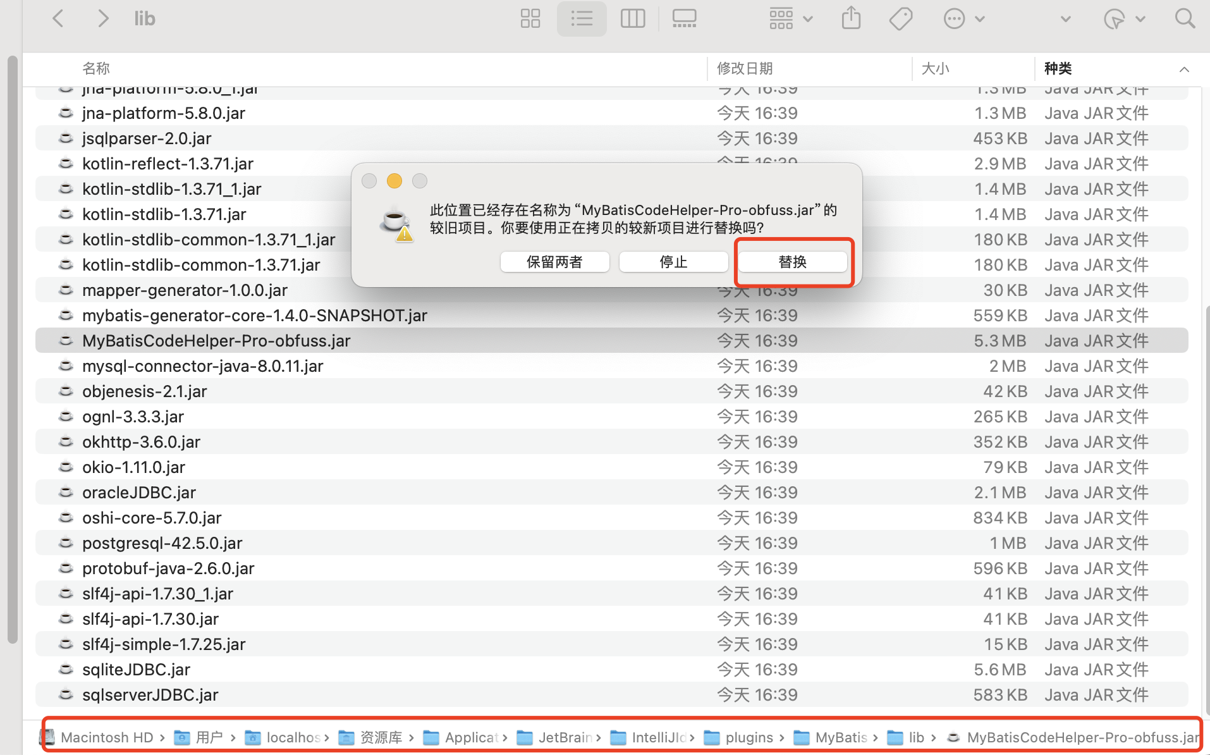Open the group-by options menu
1210x755 pixels.
pyautogui.click(x=790, y=18)
